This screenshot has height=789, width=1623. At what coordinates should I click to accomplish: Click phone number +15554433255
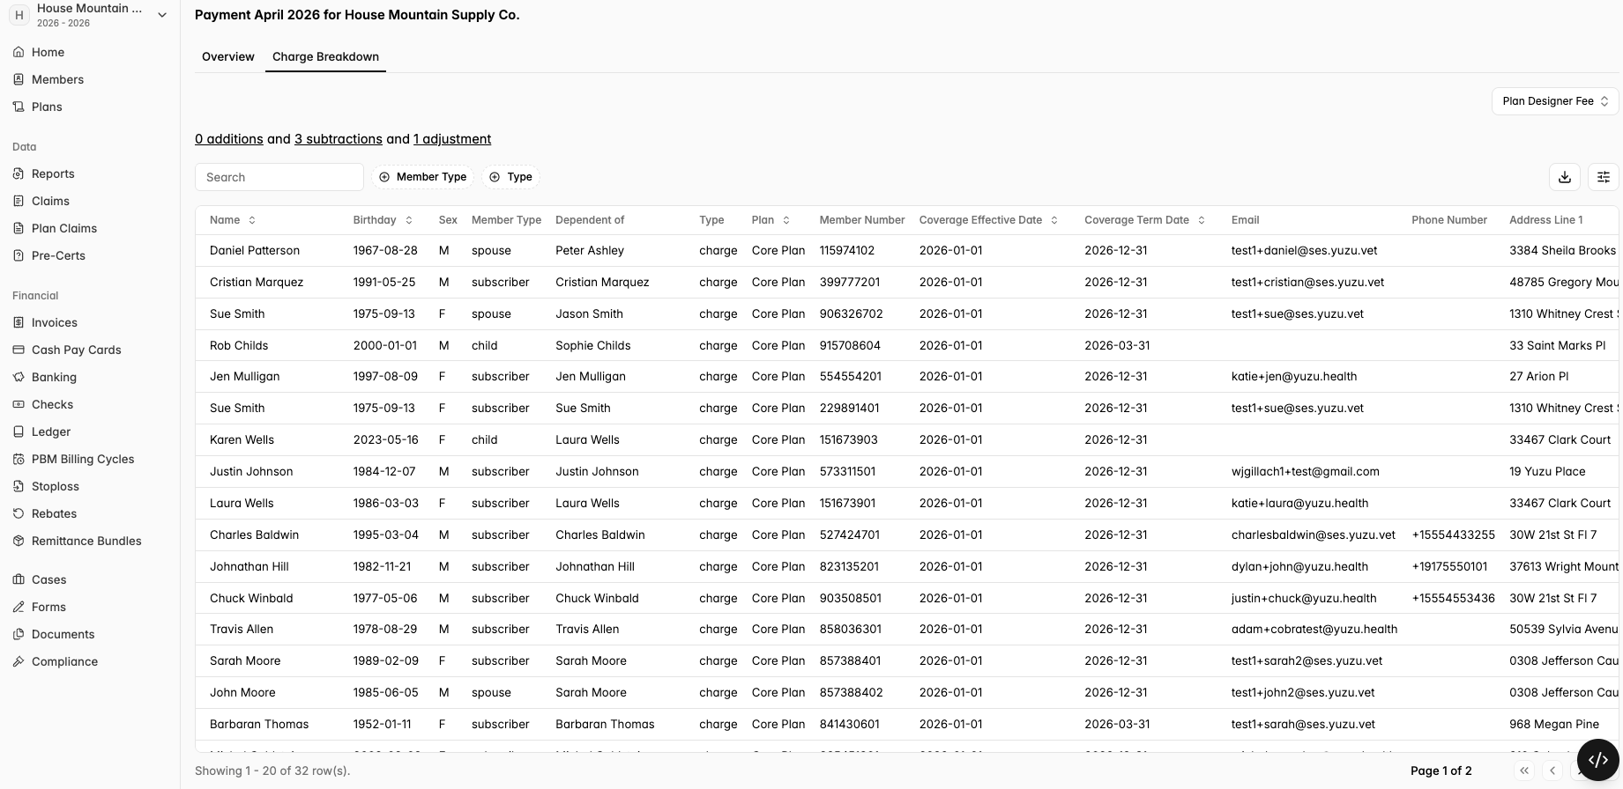(1453, 535)
